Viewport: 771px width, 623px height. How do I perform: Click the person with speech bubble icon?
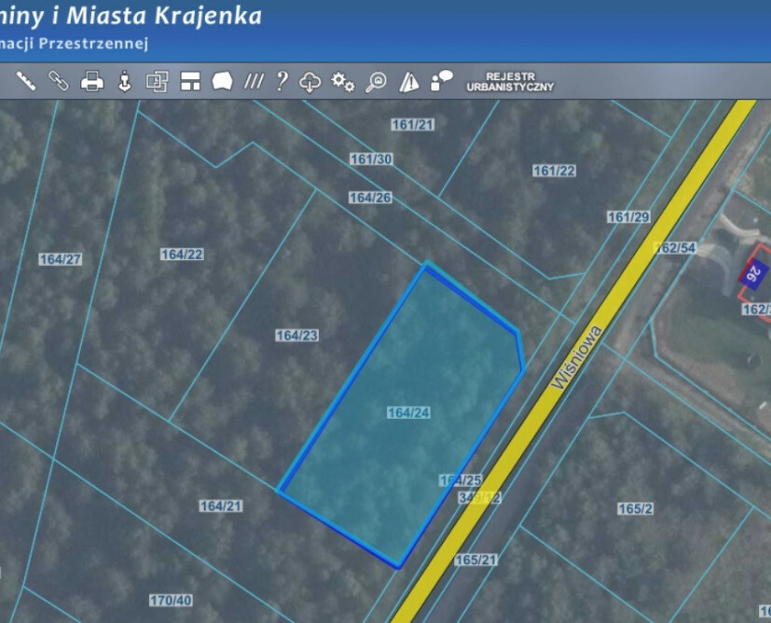441,81
